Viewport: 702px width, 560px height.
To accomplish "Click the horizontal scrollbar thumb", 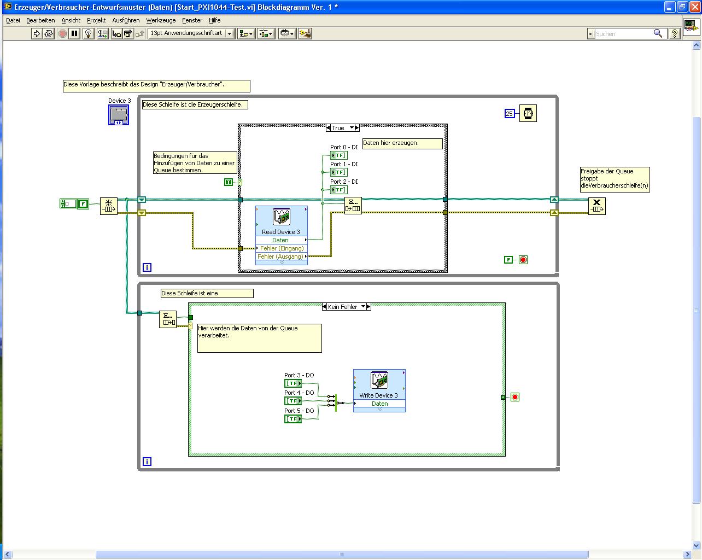I will (x=342, y=555).
